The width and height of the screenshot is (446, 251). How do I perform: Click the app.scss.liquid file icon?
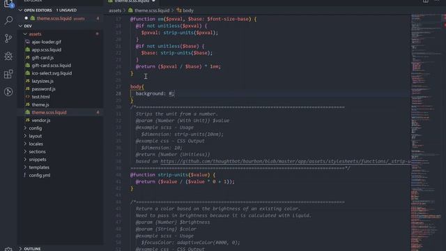(28, 50)
